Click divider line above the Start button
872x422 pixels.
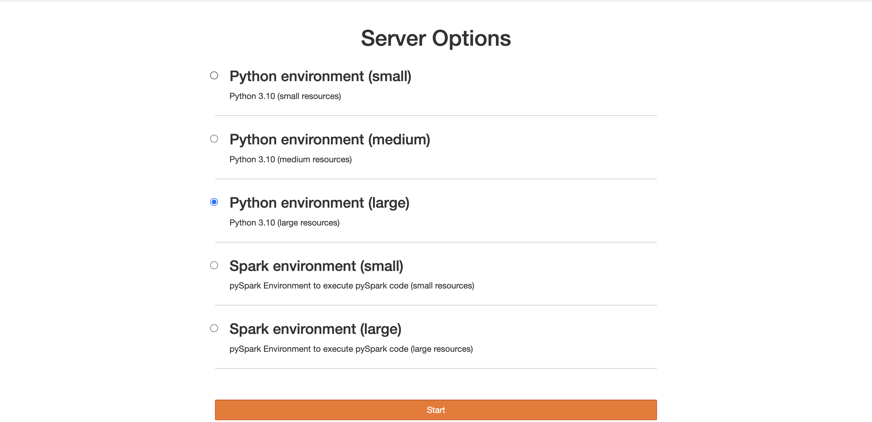436,368
